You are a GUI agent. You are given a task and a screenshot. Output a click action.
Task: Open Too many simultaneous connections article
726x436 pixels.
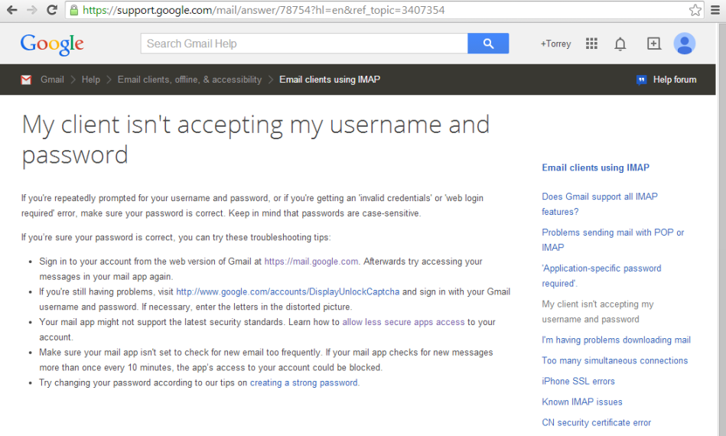pyautogui.click(x=614, y=360)
